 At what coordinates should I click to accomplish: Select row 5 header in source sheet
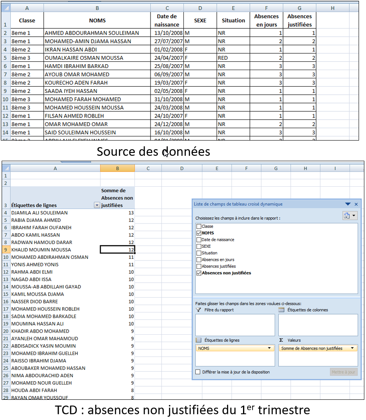coord(5,58)
